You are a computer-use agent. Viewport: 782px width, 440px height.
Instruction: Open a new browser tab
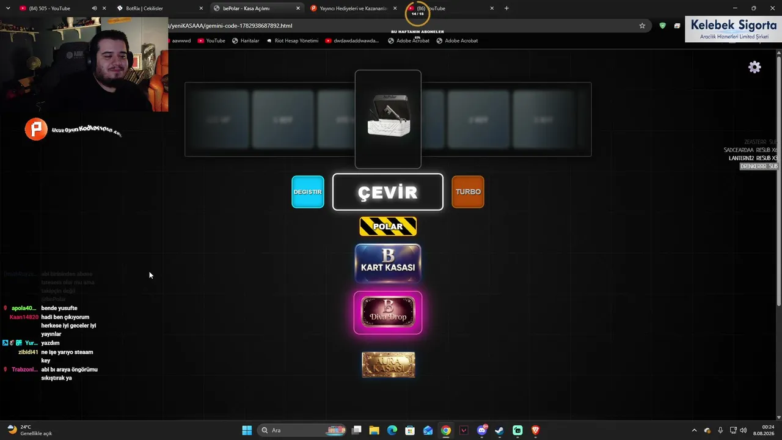point(506,9)
